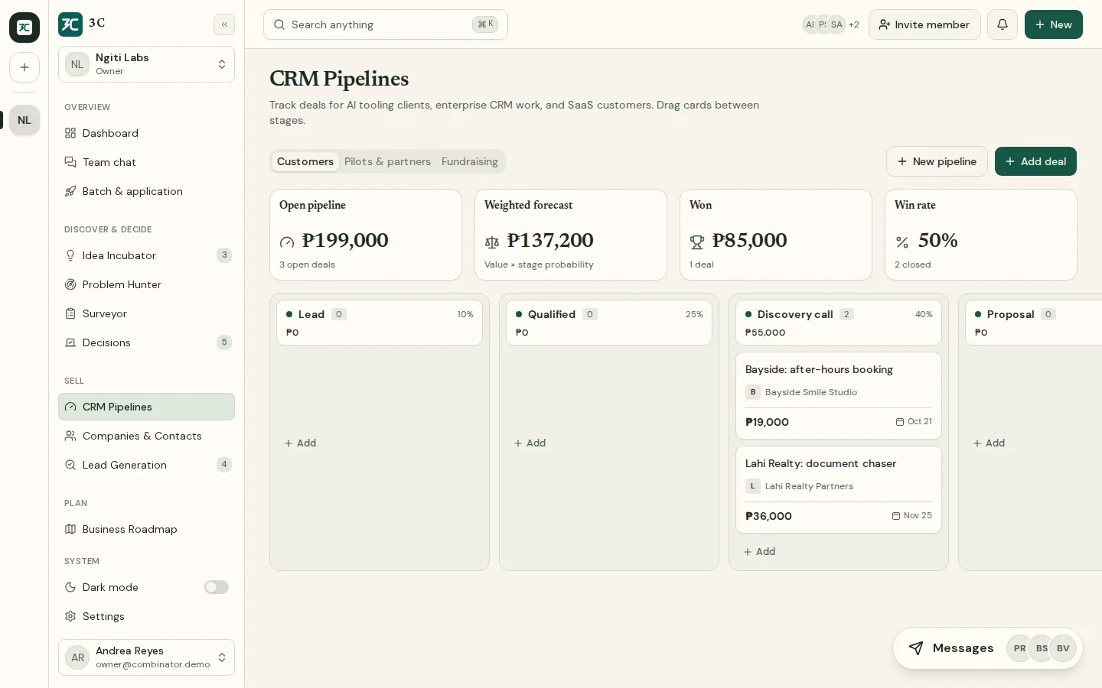Open Settings in the sidebar

click(146, 616)
